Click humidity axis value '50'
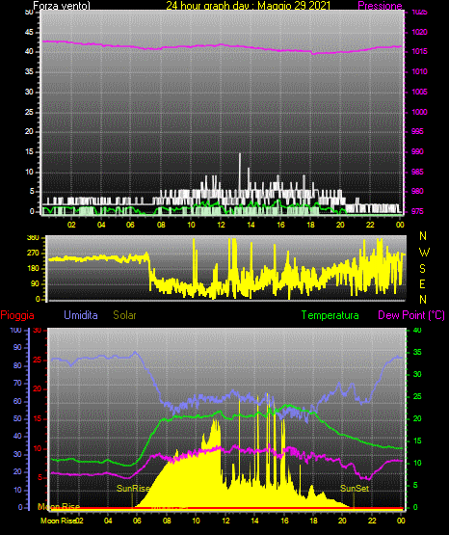Image resolution: width=449 pixels, height=535 pixels. (x=17, y=418)
